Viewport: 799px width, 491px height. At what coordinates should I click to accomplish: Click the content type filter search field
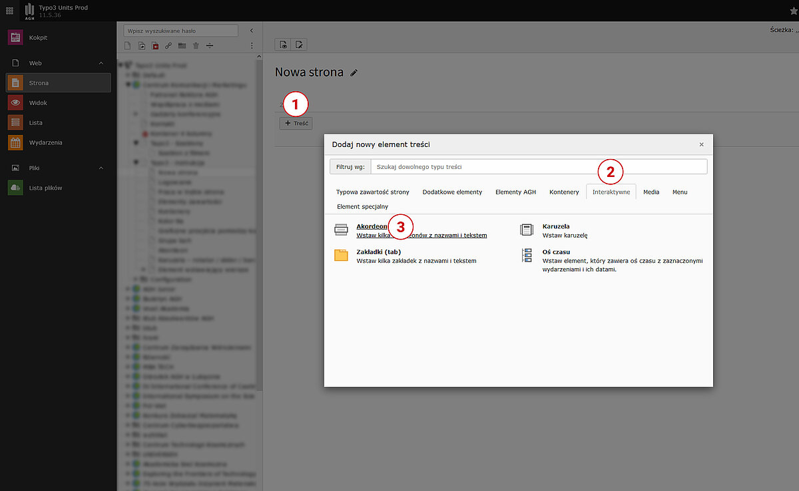tap(538, 166)
